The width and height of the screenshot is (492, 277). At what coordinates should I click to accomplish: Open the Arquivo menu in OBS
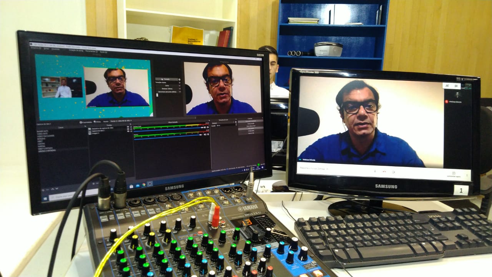tap(36, 48)
